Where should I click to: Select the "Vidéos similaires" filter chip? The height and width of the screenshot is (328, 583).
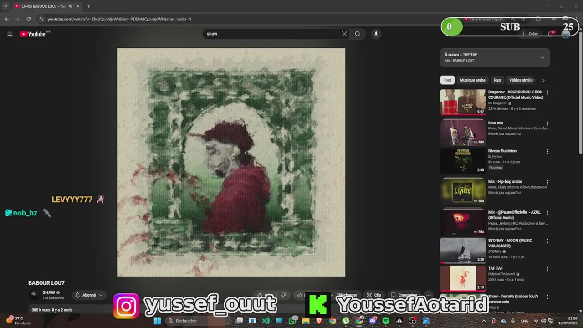522,80
